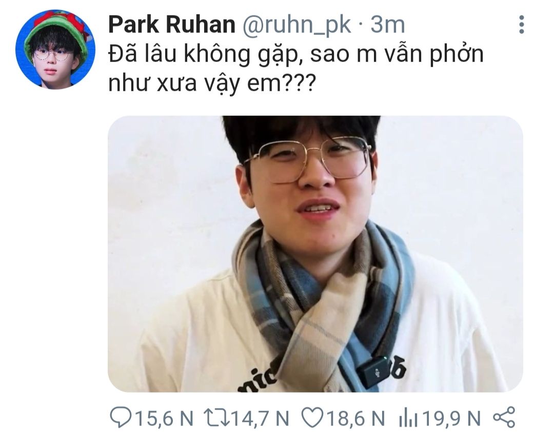This screenshot has height=432, width=554.
Task: Tap the share icon below the tweet
Action: click(x=504, y=418)
